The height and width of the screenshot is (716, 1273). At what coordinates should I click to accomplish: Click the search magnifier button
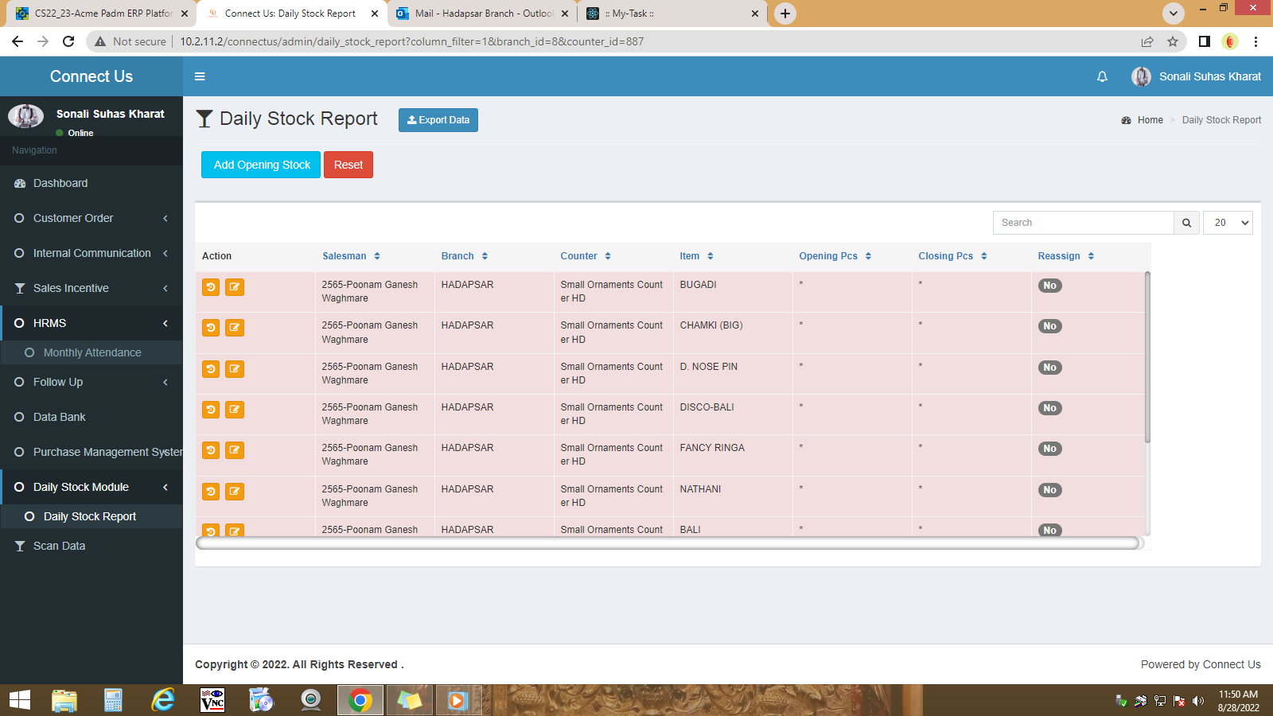click(1186, 223)
